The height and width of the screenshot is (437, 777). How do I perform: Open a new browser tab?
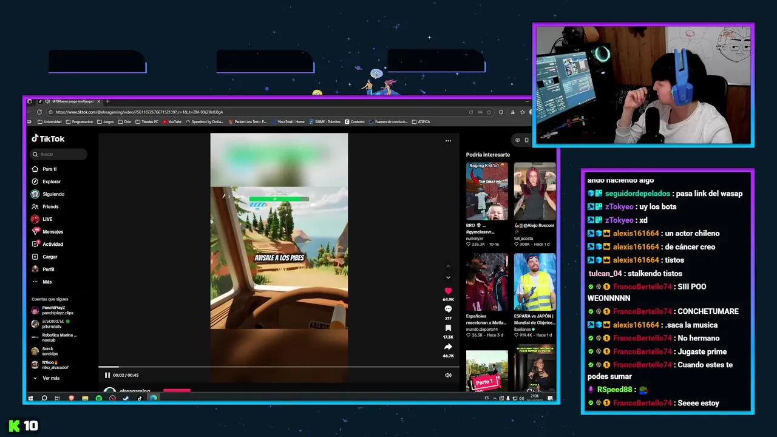click(x=107, y=101)
